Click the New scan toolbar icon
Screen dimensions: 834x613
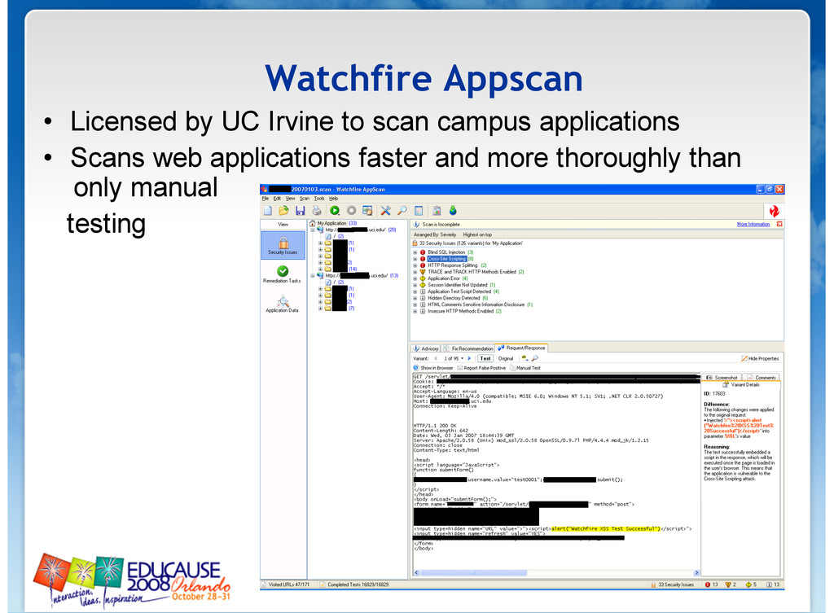267,211
